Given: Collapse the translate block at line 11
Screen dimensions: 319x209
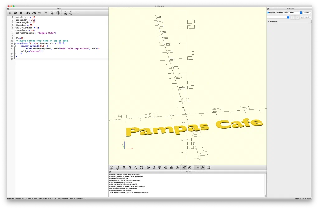Looking at the screenshot, I should pyautogui.click(x=14, y=44).
